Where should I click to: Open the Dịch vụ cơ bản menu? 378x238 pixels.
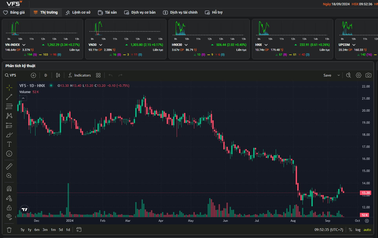[140, 12]
